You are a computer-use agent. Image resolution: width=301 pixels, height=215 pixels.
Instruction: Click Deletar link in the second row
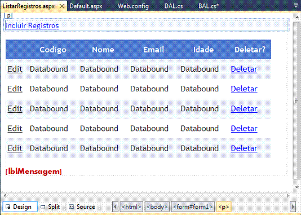(x=244, y=89)
